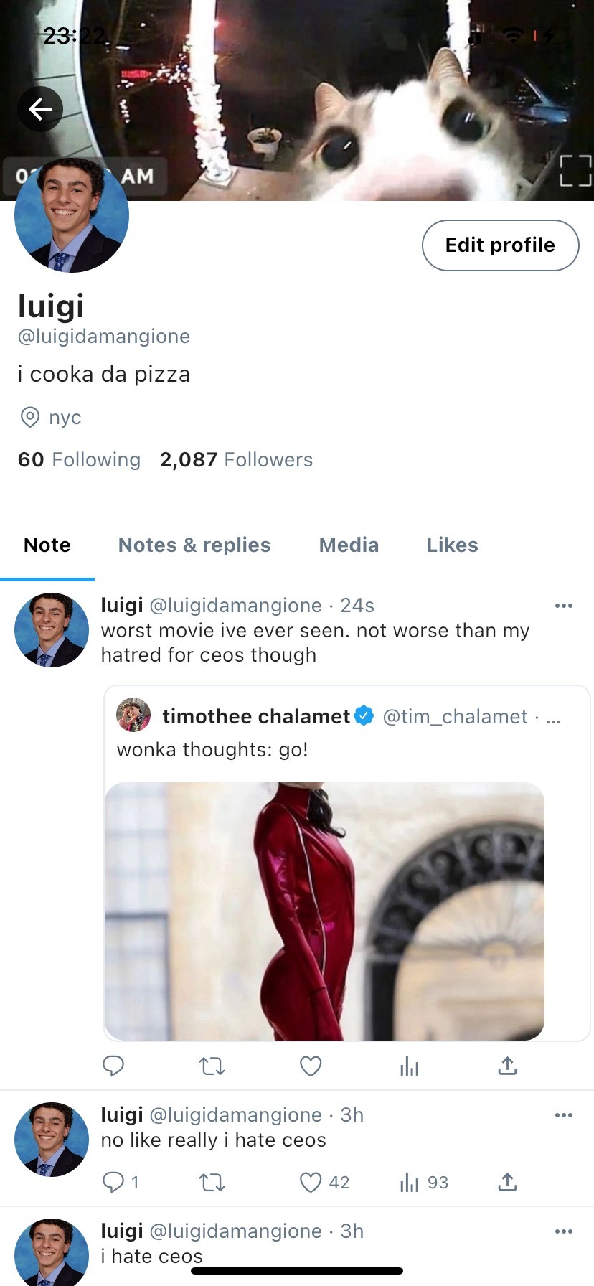Viewport: 594px width, 1286px height.
Task: Switch to Notes & replies tab
Action: click(194, 545)
